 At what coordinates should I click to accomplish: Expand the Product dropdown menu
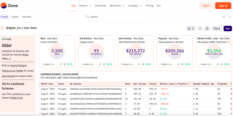click(85, 6)
